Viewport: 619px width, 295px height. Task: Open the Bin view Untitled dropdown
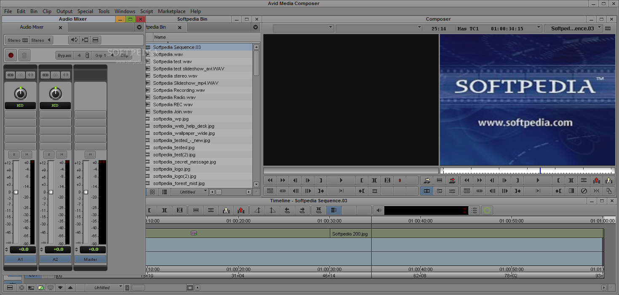click(x=190, y=192)
